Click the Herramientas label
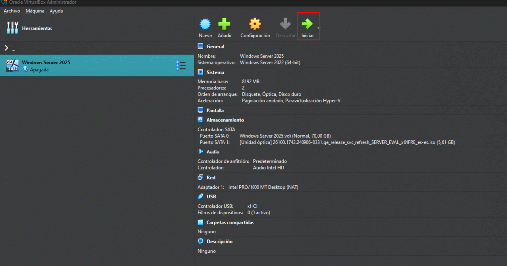Screen dimensions: 507x266 (37, 28)
